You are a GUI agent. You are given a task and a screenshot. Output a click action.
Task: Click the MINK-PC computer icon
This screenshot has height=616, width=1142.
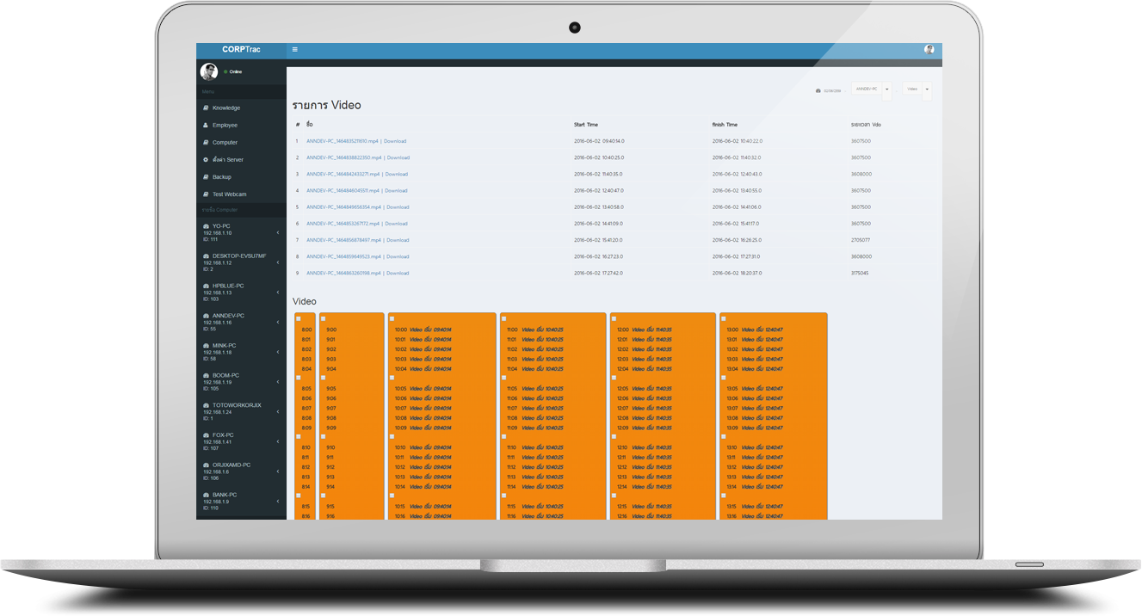[x=206, y=346]
